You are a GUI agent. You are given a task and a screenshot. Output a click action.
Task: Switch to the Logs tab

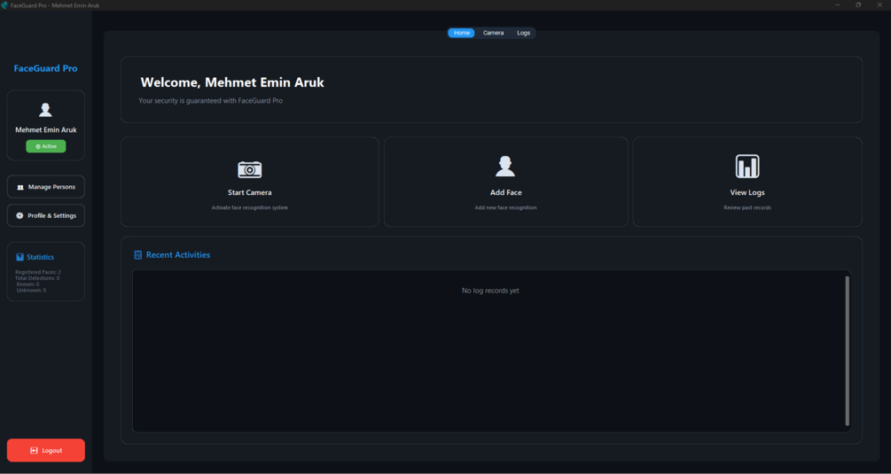point(523,33)
